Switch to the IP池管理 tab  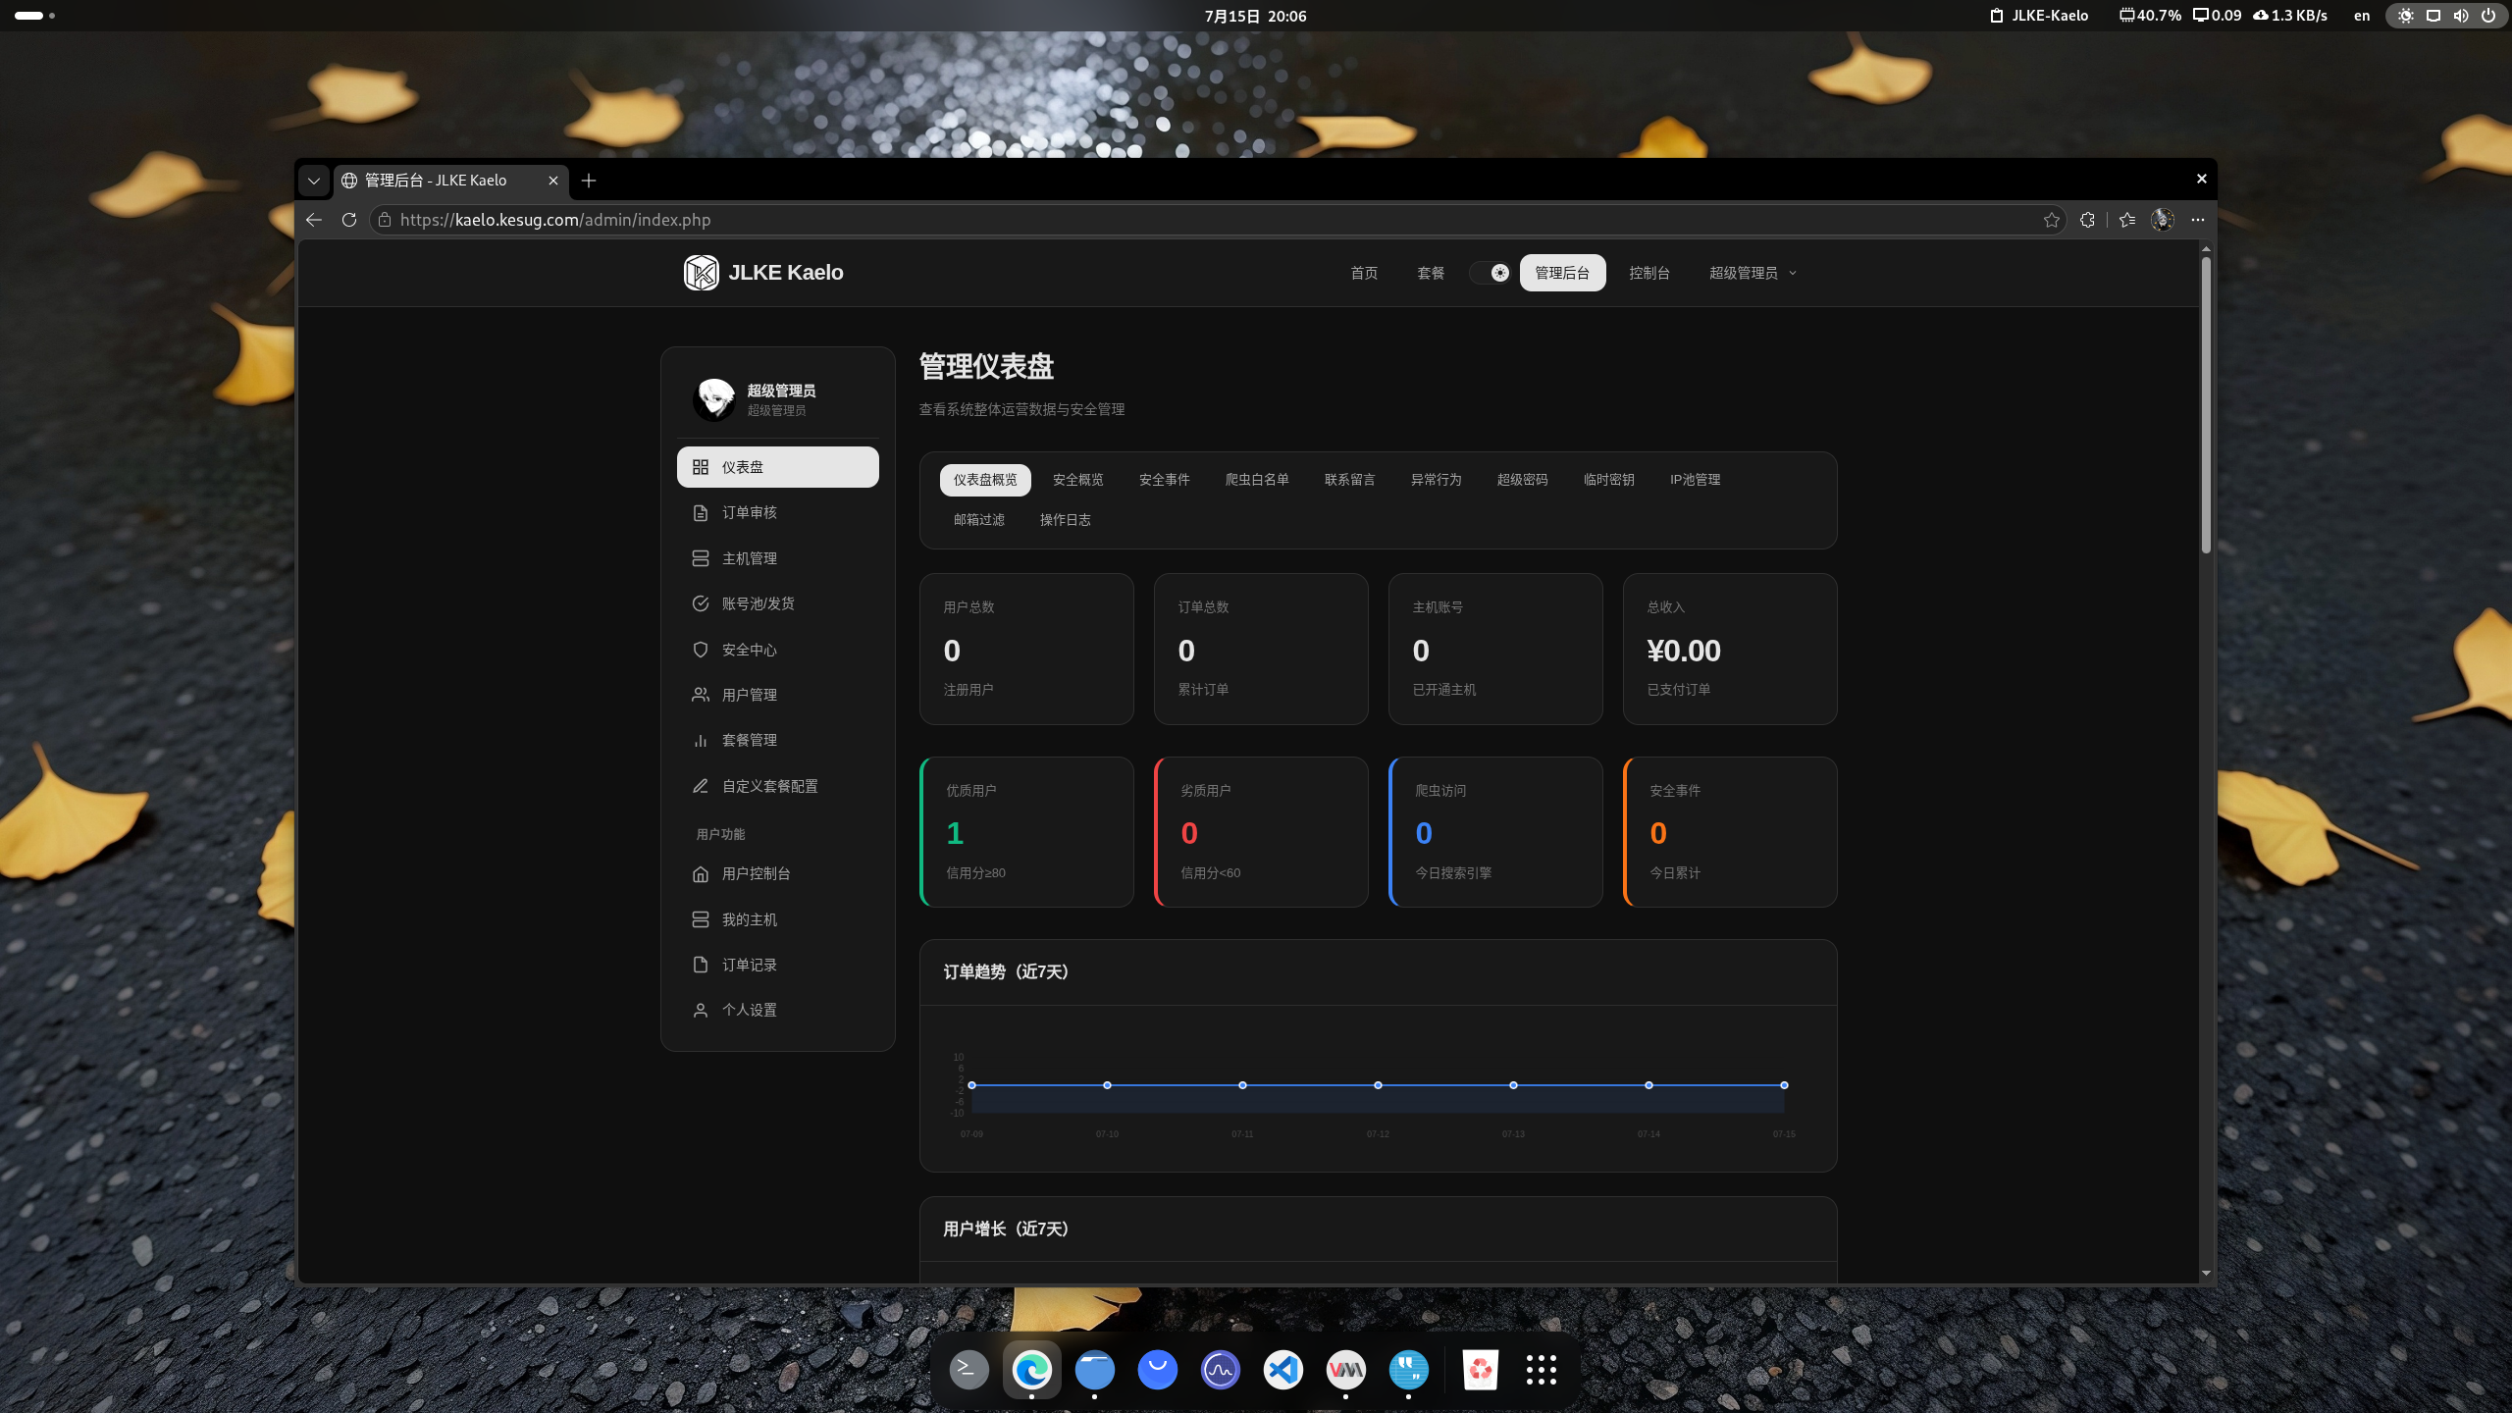pos(1695,480)
